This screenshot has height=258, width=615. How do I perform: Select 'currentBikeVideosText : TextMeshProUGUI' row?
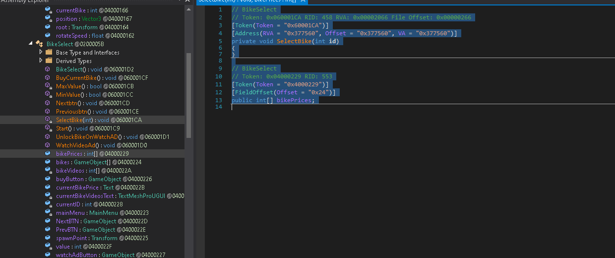pyautogui.click(x=92, y=196)
